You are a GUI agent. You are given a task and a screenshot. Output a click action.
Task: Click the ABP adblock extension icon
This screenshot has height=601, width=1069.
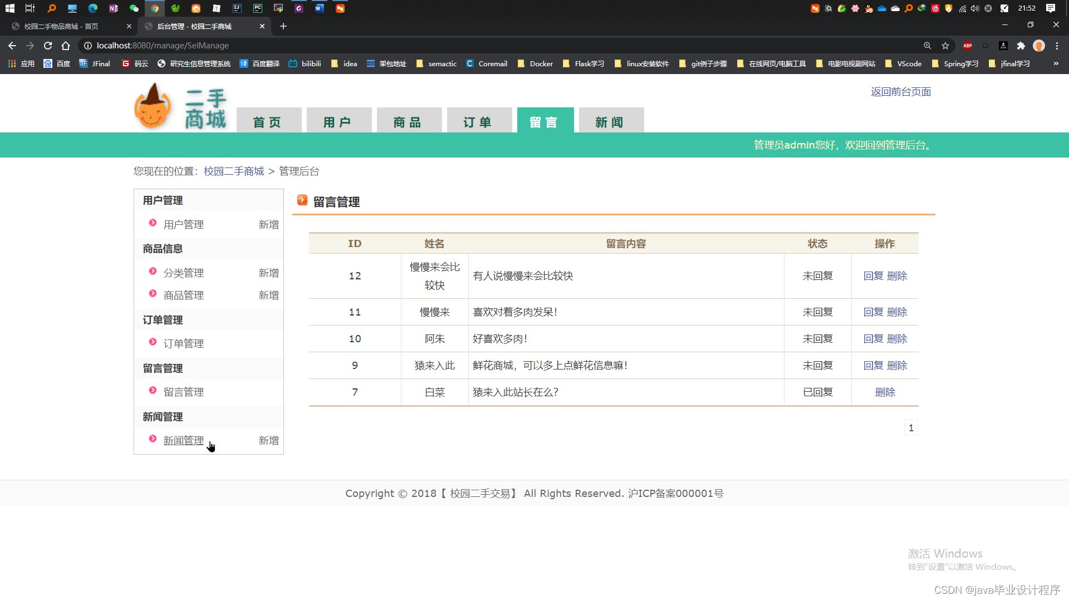968,46
